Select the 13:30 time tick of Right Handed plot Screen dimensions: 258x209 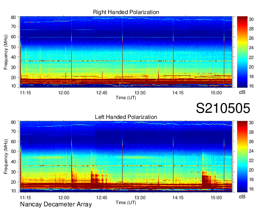tap(140, 93)
